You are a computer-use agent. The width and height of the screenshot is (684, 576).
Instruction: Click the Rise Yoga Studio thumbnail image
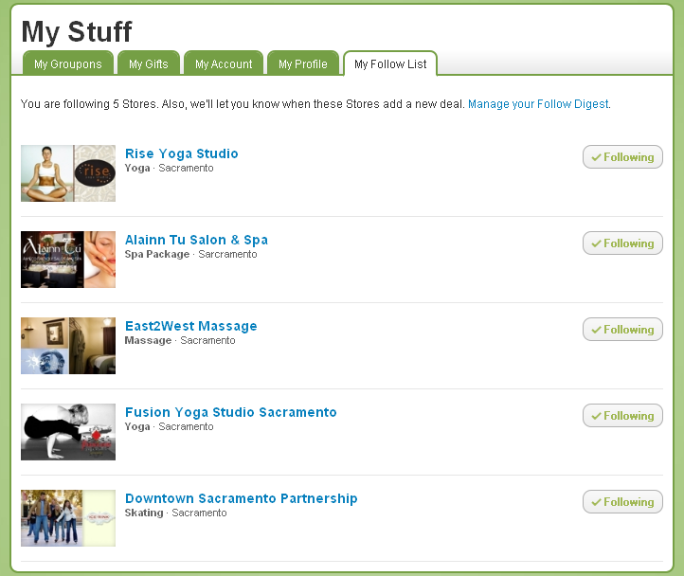pyautogui.click(x=68, y=173)
